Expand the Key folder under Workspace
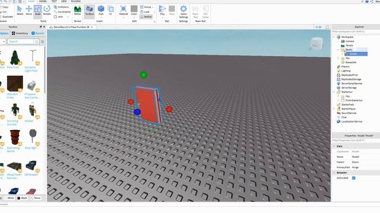This screenshot has height=213, width=380. tap(338, 58)
